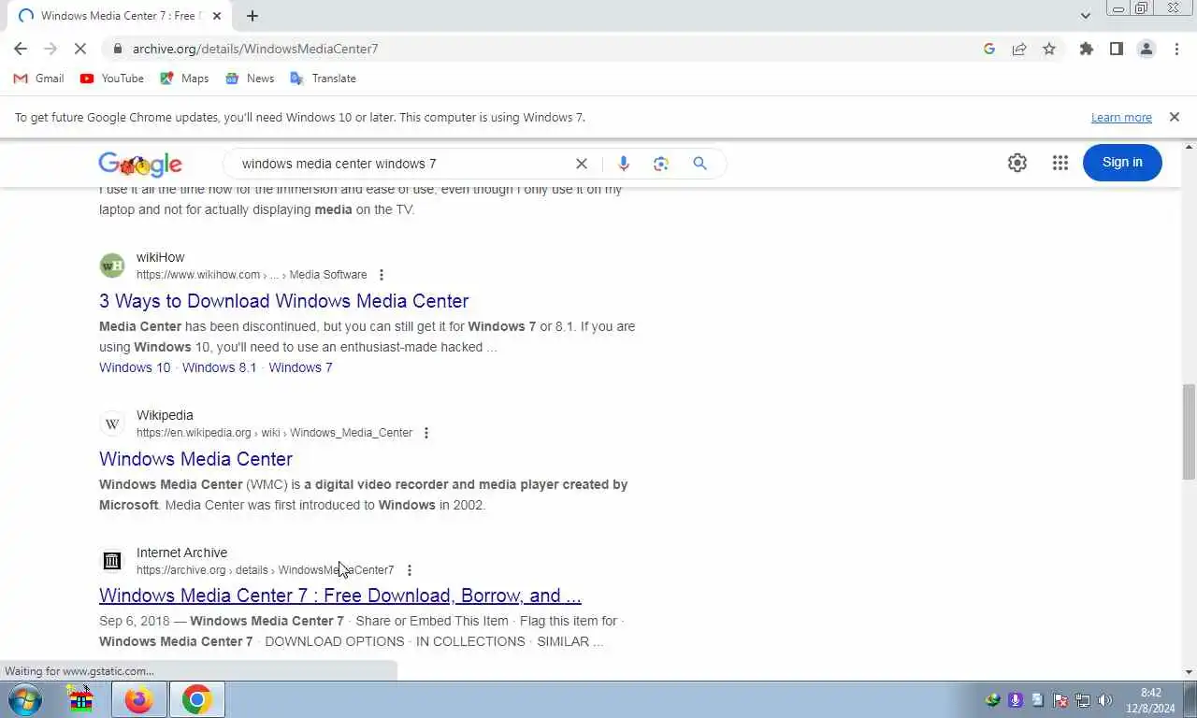Click the address bar URL archive.org
The height and width of the screenshot is (718, 1197).
point(255,49)
